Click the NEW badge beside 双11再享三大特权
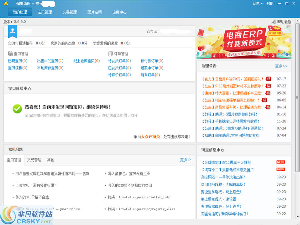The height and width of the screenshot is (225, 300). tap(280, 162)
